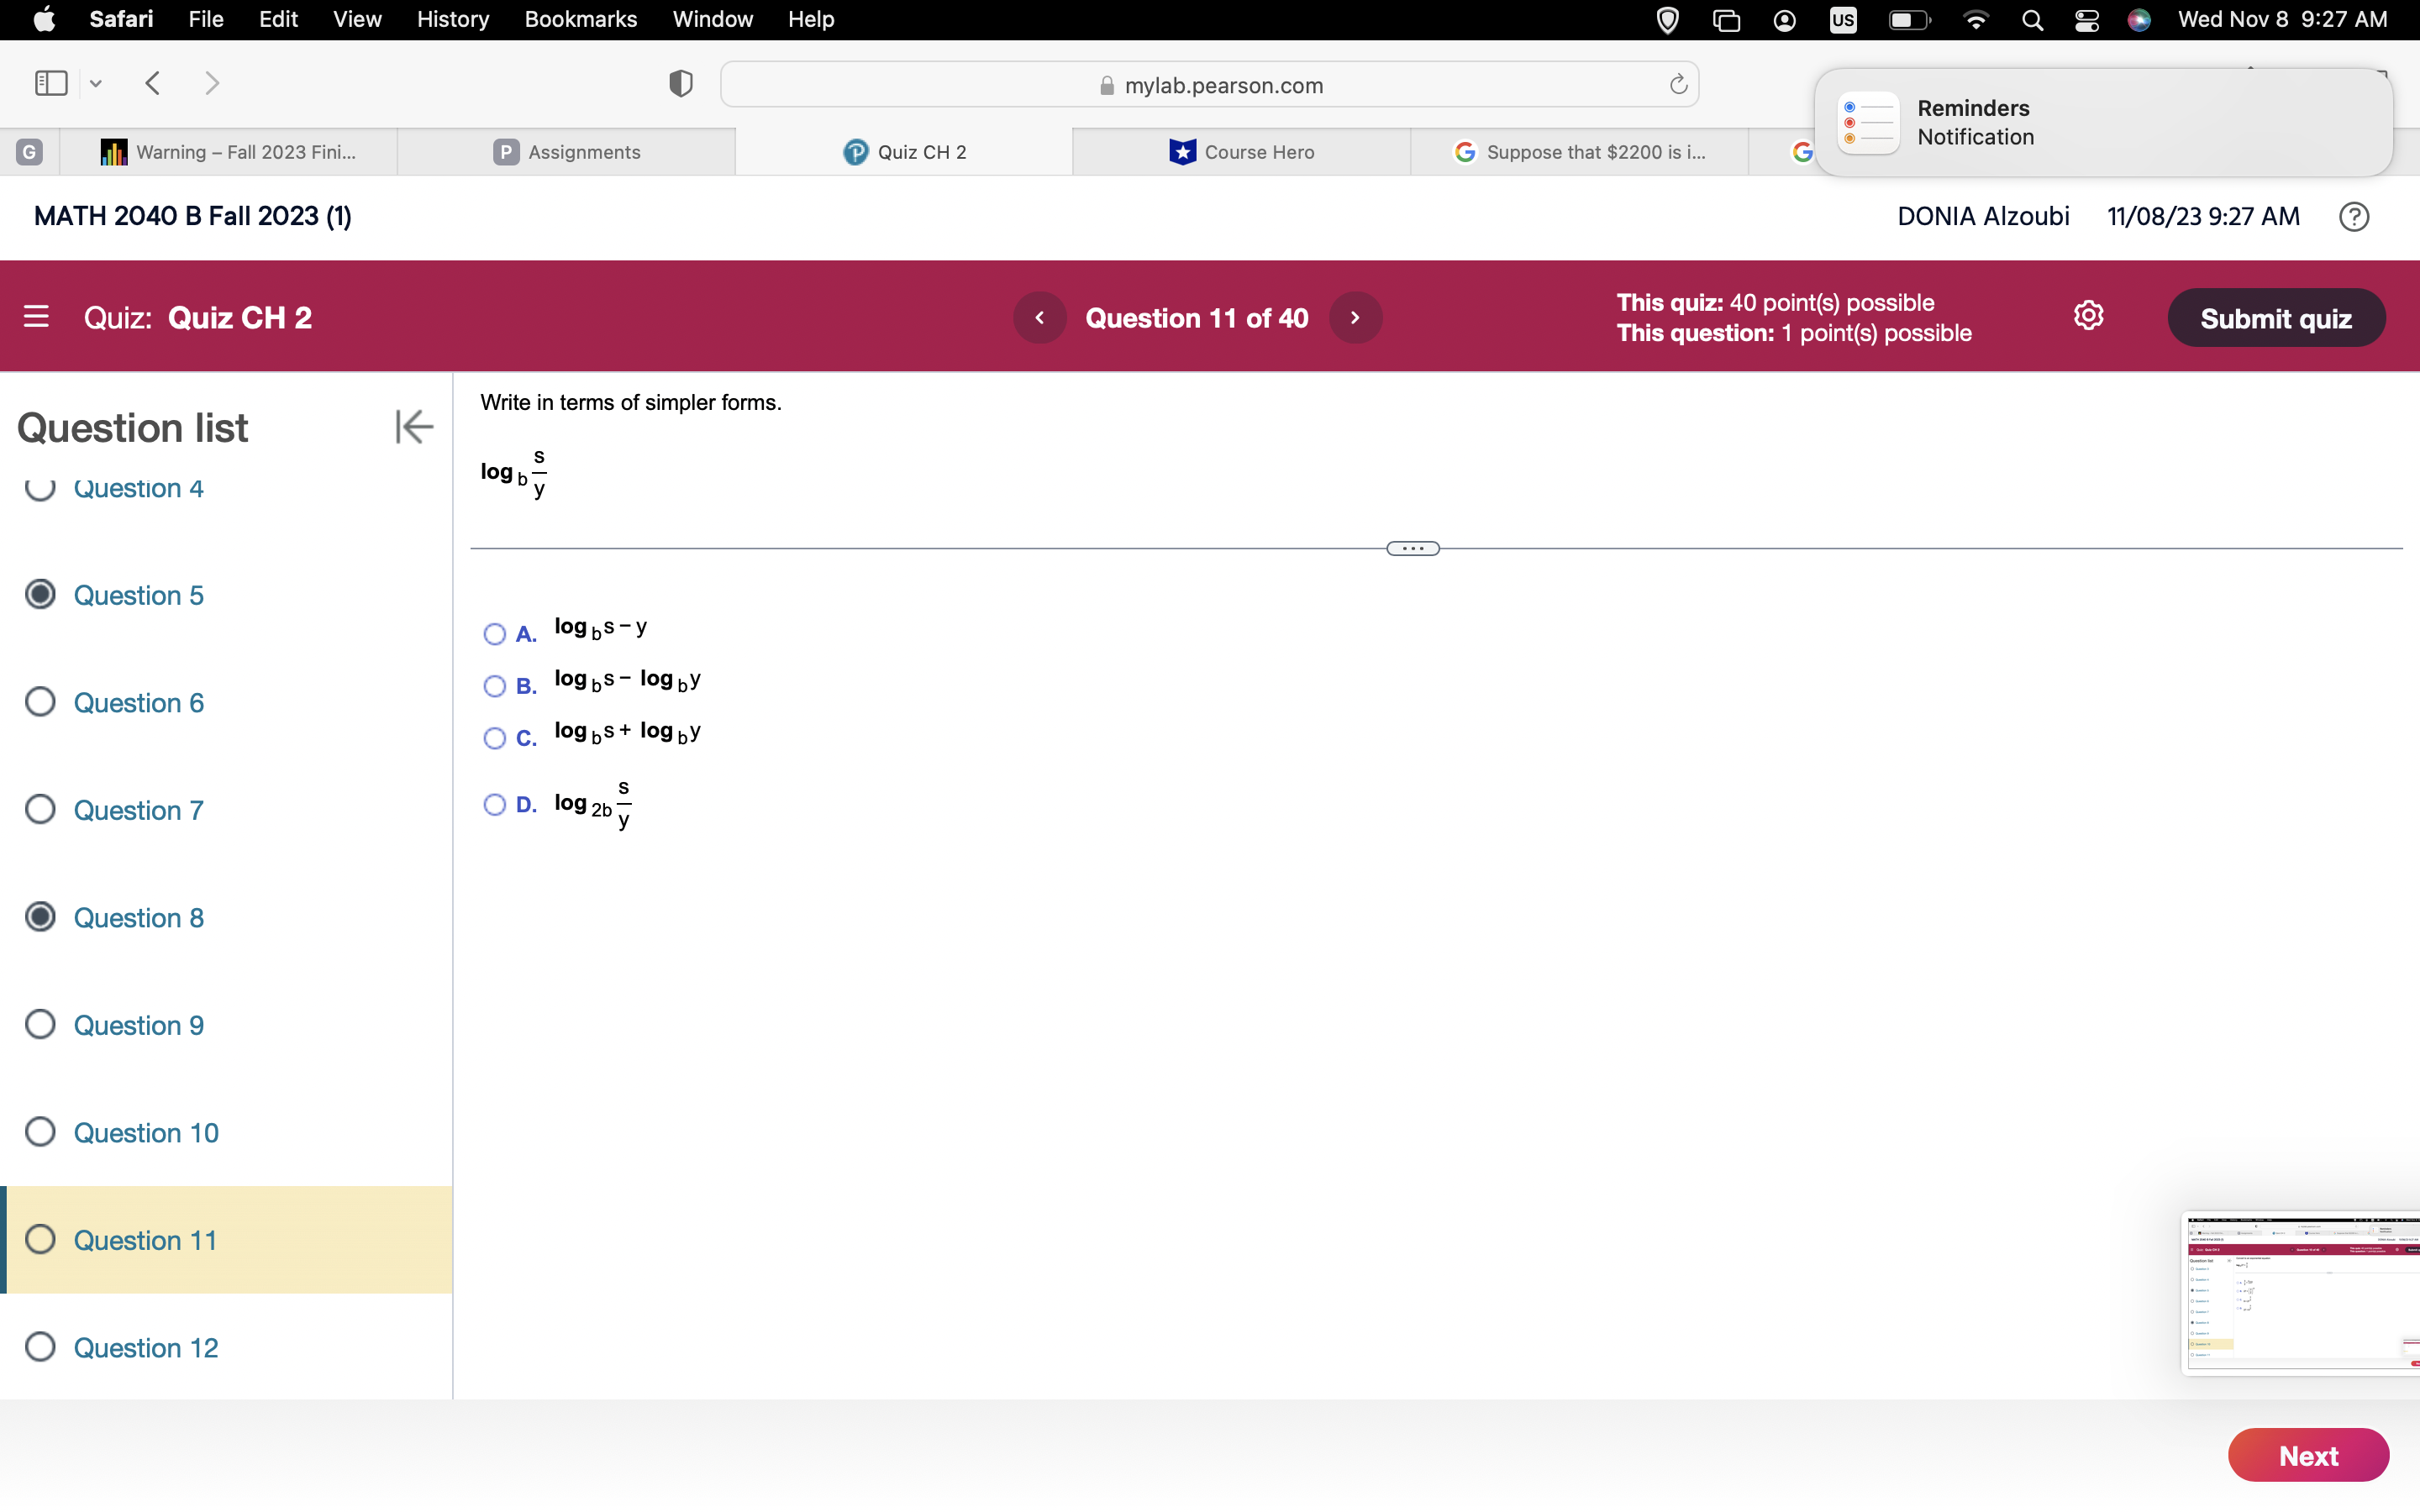This screenshot has height=1512, width=2420.
Task: Open the sidebar dropdown chevron in Safari
Action: click(x=96, y=84)
